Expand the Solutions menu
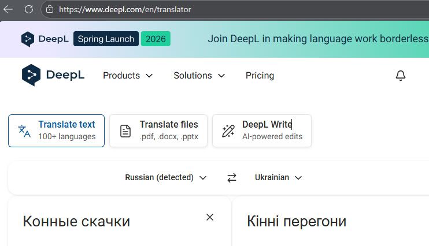The height and width of the screenshot is (246, 429). [199, 76]
